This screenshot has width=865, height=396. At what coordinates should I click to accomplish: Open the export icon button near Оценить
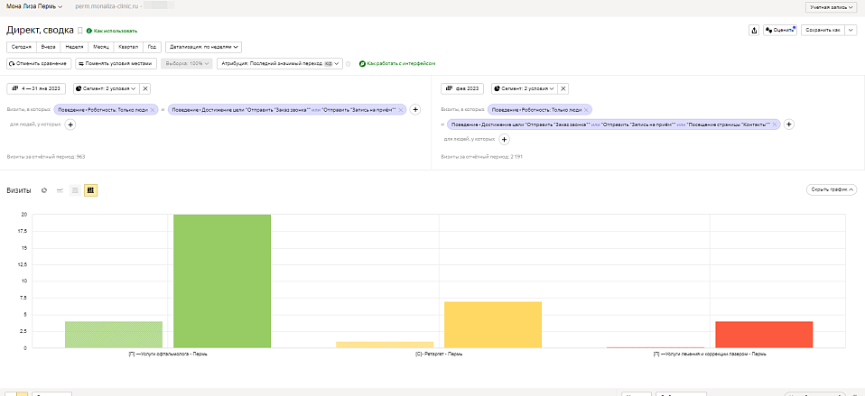point(754,31)
